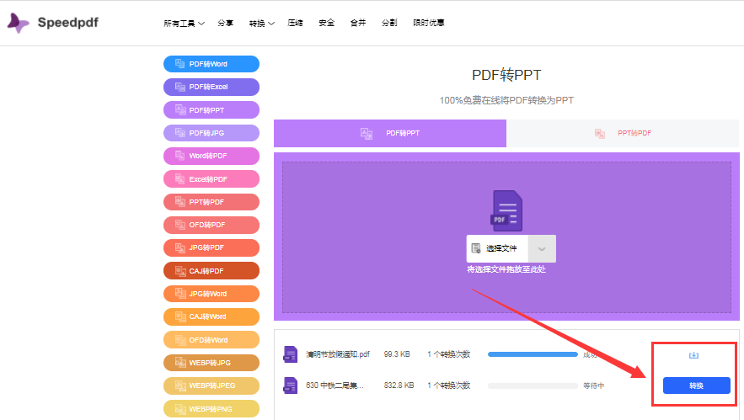
Task: Click subtitle 100%免费在线将PDF转换为PPT
Action: click(506, 100)
